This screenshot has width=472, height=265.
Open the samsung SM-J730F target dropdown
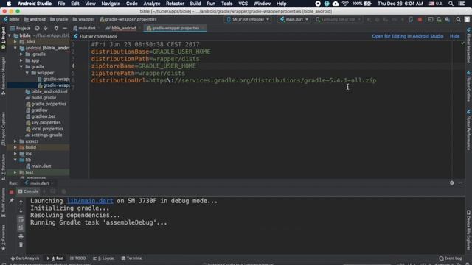click(339, 20)
